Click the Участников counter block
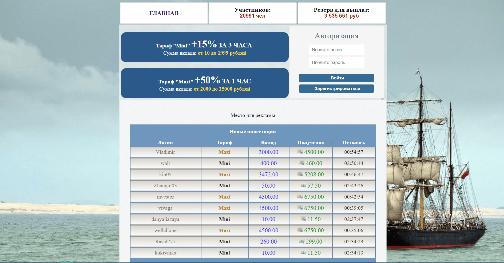 252,13
